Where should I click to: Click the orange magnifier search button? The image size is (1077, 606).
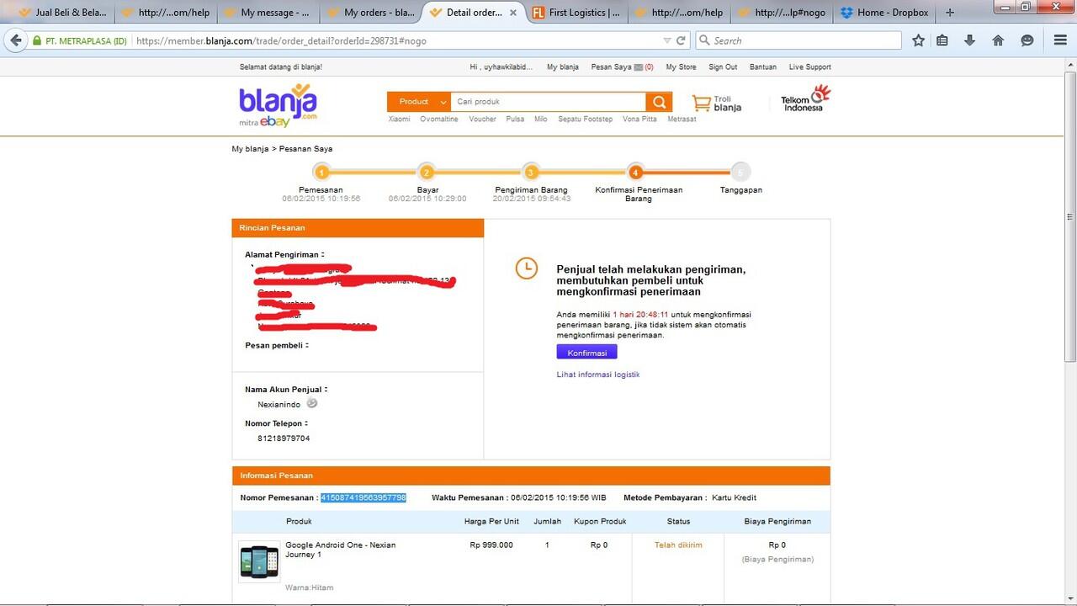click(659, 102)
